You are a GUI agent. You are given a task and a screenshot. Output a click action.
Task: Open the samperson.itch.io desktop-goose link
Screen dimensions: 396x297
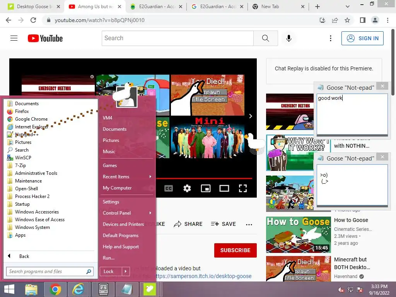tap(203, 276)
